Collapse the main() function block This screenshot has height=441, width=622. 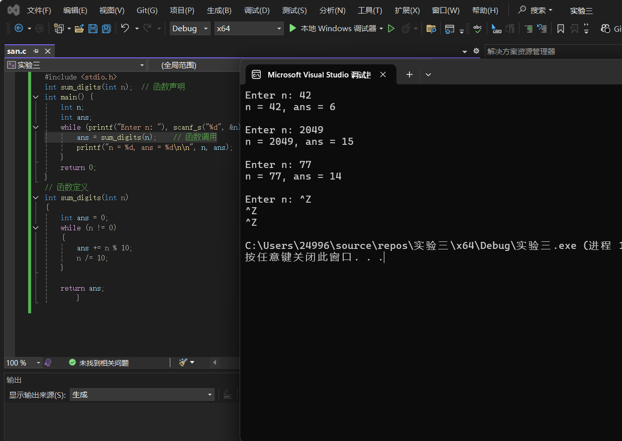[x=36, y=97]
